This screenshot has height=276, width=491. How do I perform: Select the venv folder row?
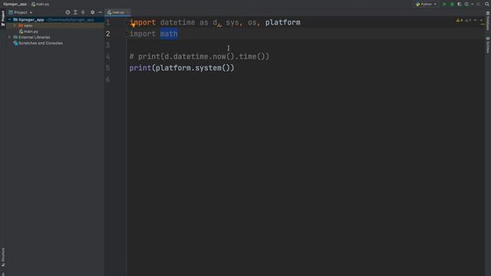(x=55, y=25)
